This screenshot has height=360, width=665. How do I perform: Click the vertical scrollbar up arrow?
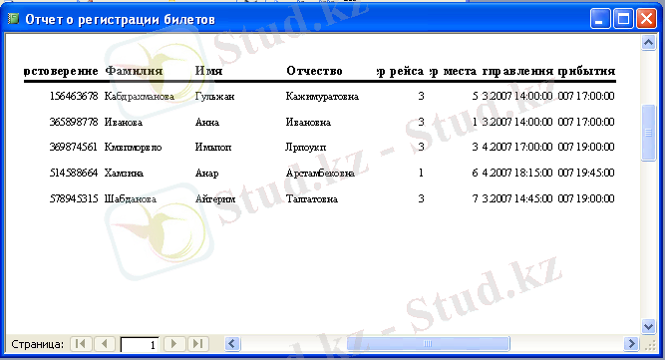648,43
